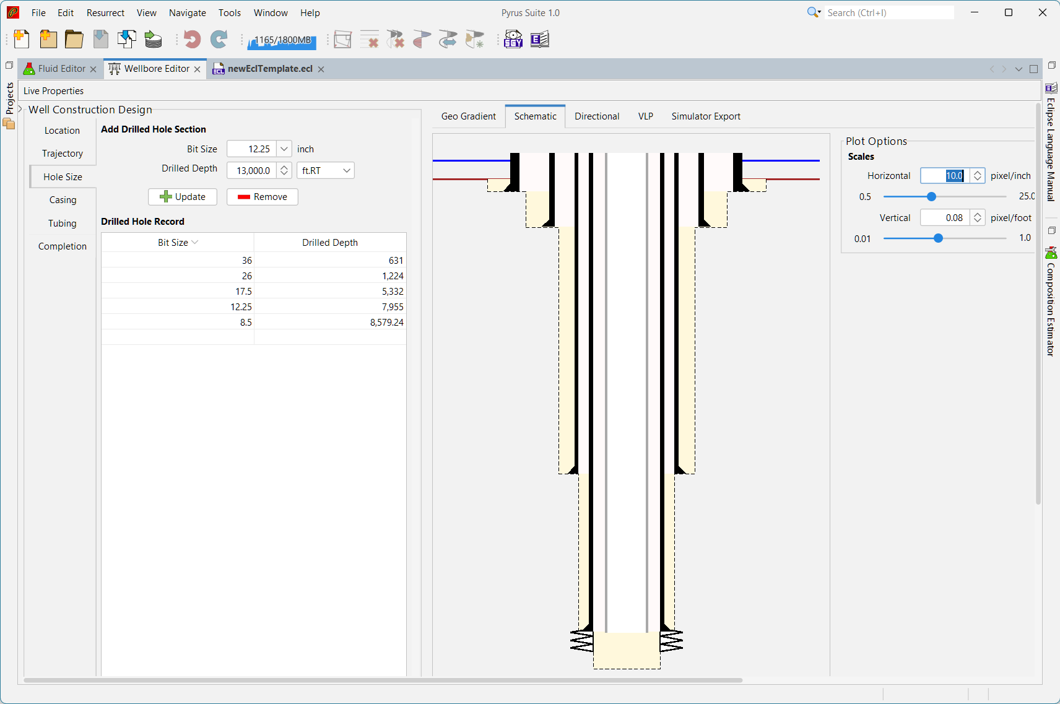Click the New Project toolbar icon
This screenshot has height=704, width=1060.
tap(48, 39)
